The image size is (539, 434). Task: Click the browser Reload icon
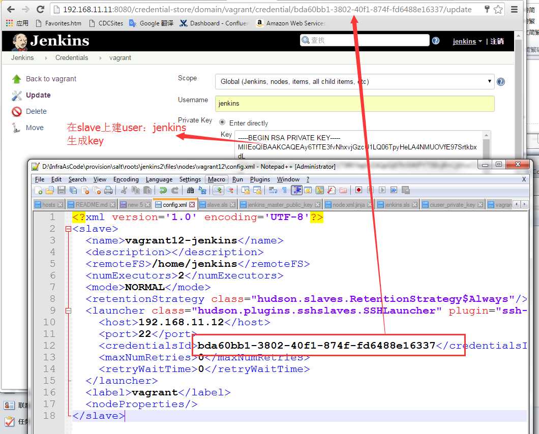click(x=40, y=9)
